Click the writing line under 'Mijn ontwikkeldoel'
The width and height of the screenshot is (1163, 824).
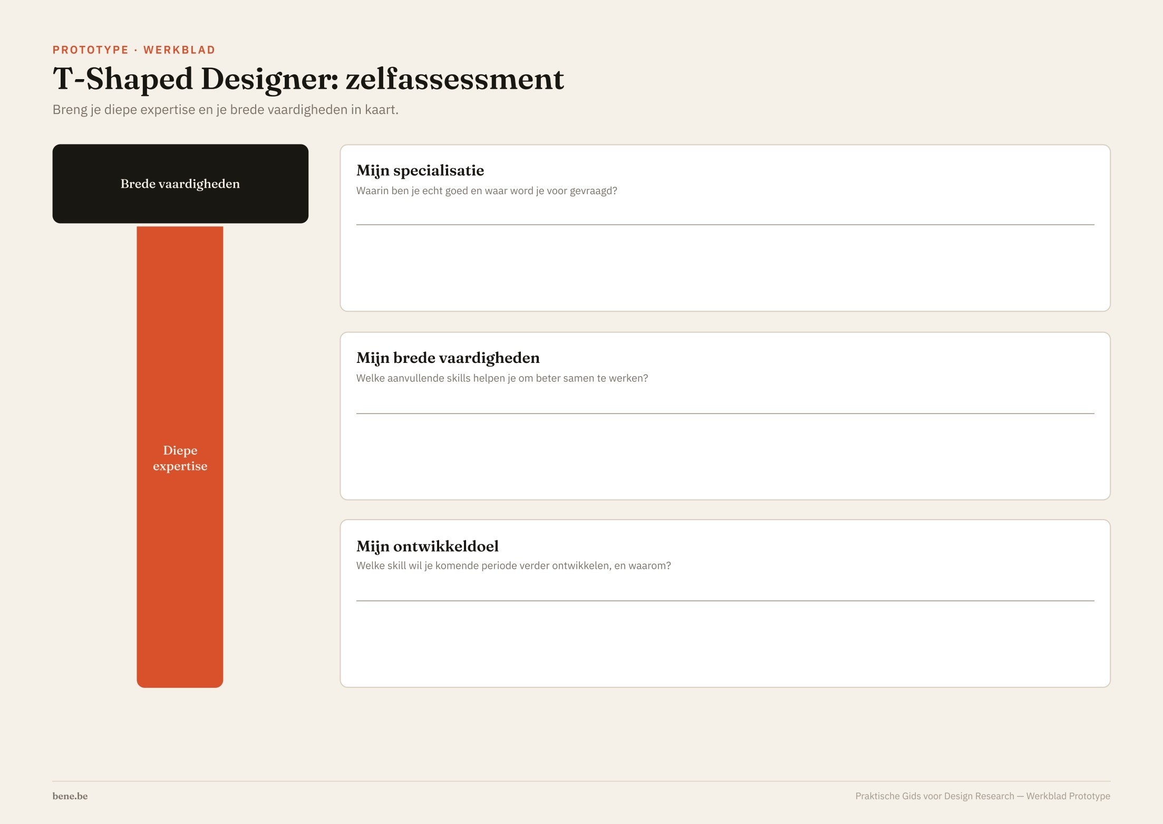click(x=725, y=600)
